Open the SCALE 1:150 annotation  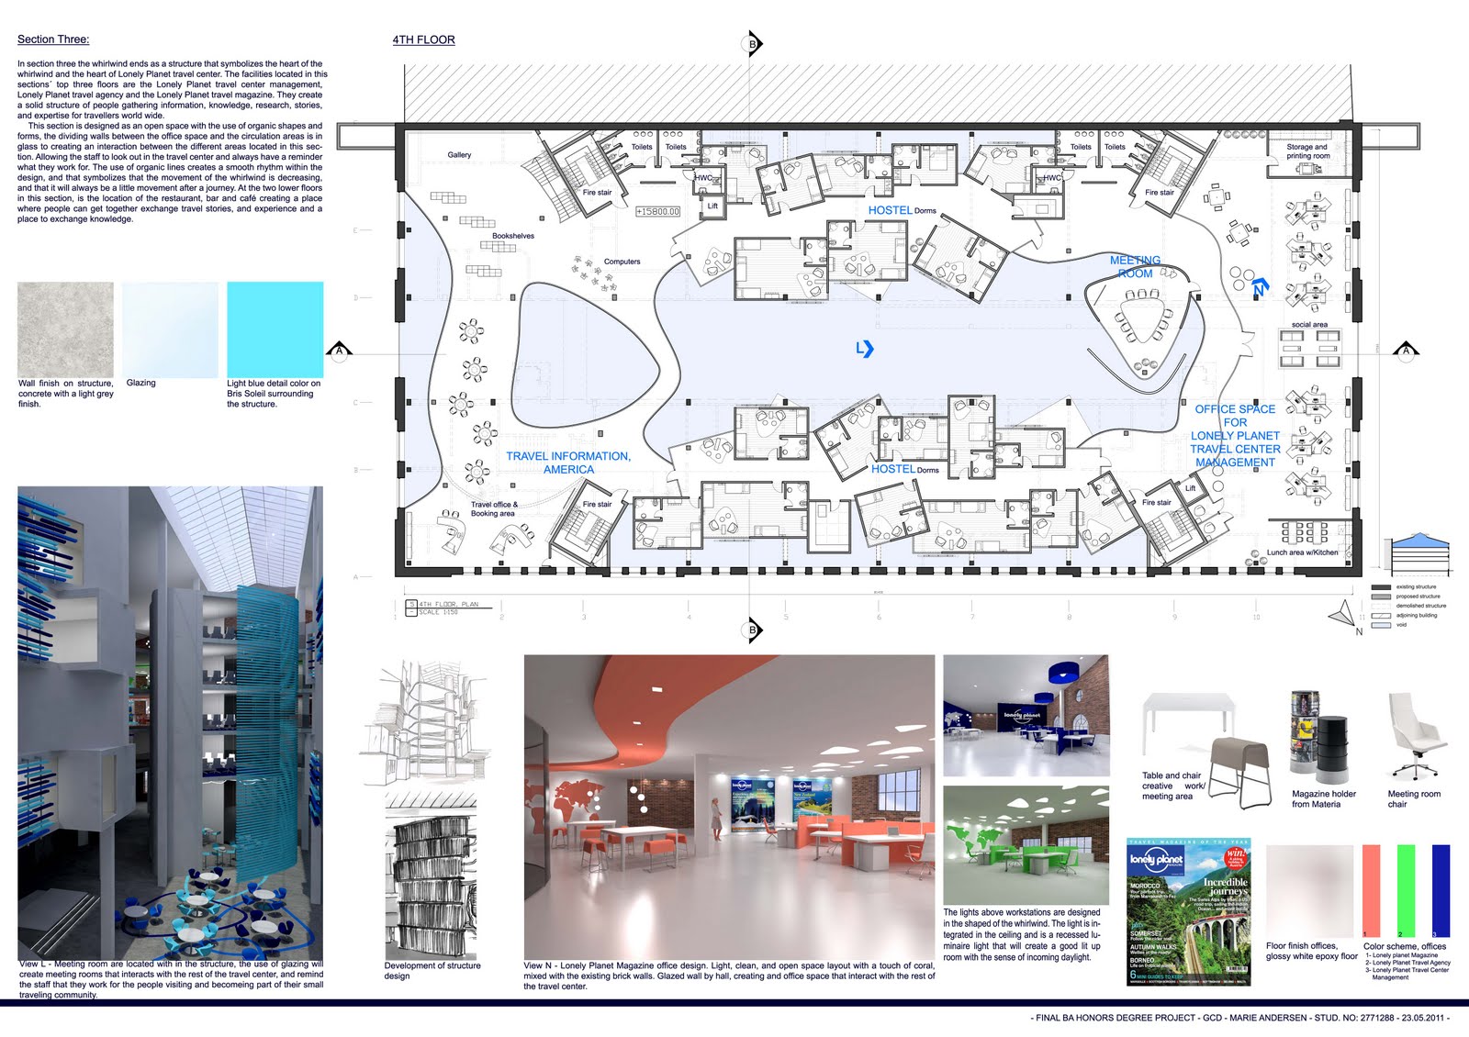(441, 611)
